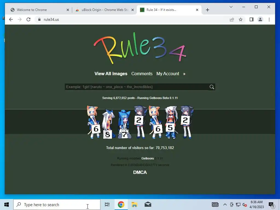The image size is (280, 210).
Task: Open the clock showing 6:36 AM
Action: tap(256, 205)
